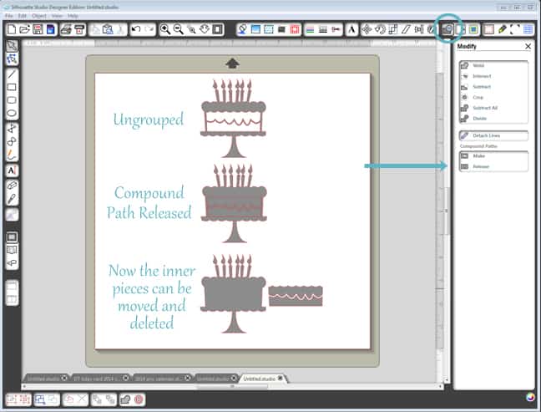
Task: Click Detach Lines in the Modify panel
Action: tap(493, 135)
